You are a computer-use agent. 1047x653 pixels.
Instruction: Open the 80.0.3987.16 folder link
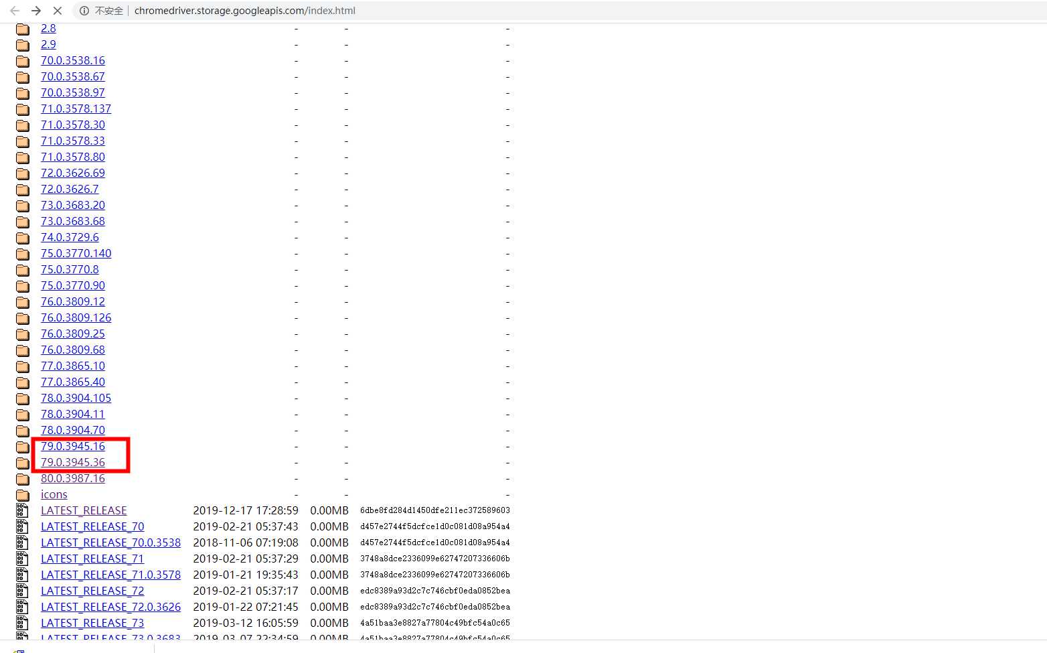[x=73, y=478]
